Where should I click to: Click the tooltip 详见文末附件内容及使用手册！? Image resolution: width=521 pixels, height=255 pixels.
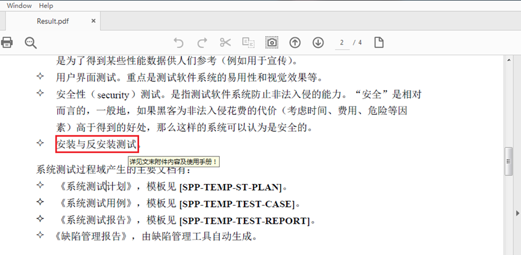[173, 162]
